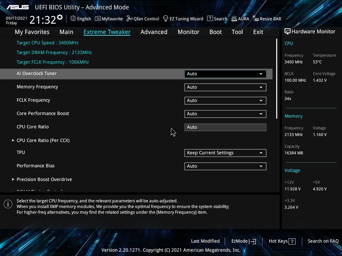Image resolution: width=342 pixels, height=256 pixels.
Task: Select the Extreme Tweaker tab
Action: (107, 32)
